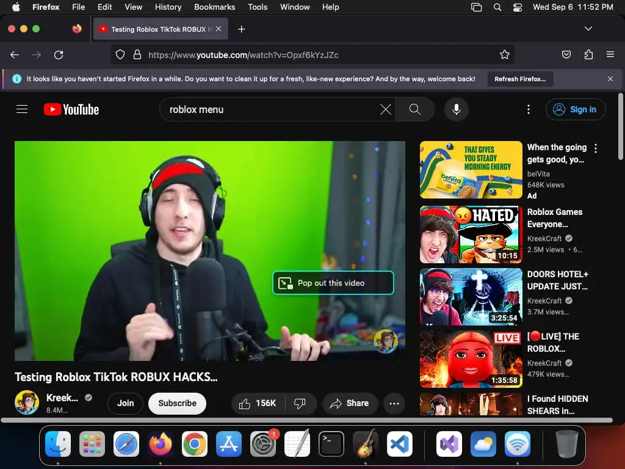
Task: Open I Found HIDDEN SHEARS video title
Action: 557,405
